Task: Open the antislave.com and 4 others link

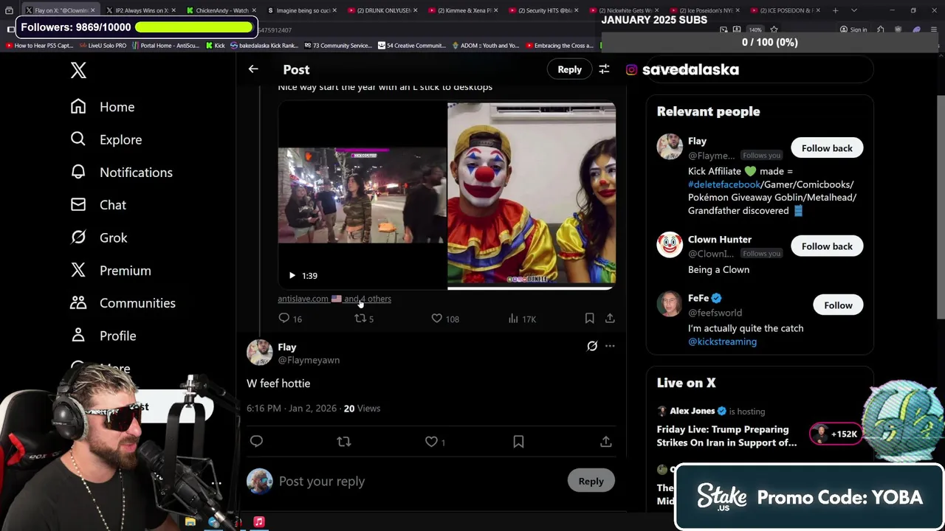Action: pos(334,299)
